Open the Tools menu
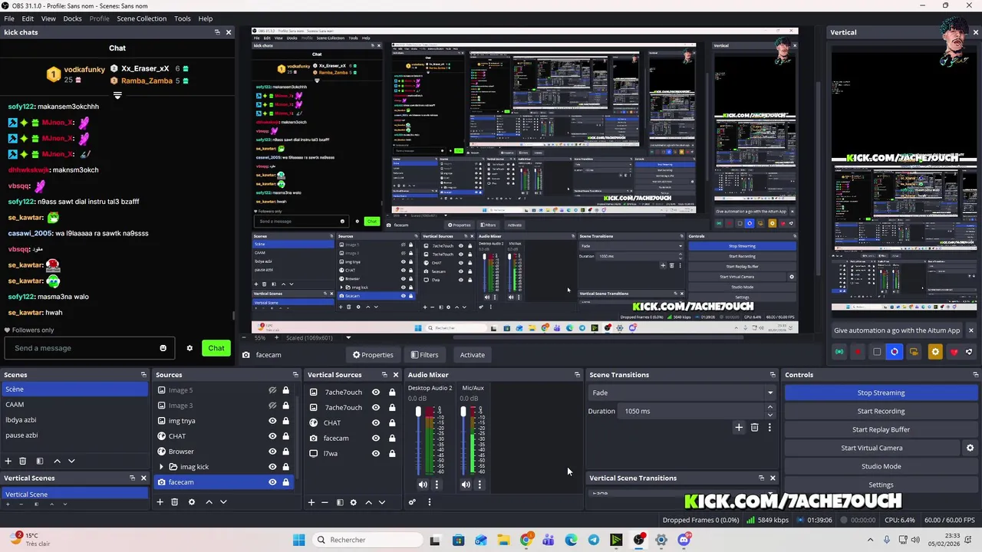 coord(183,18)
